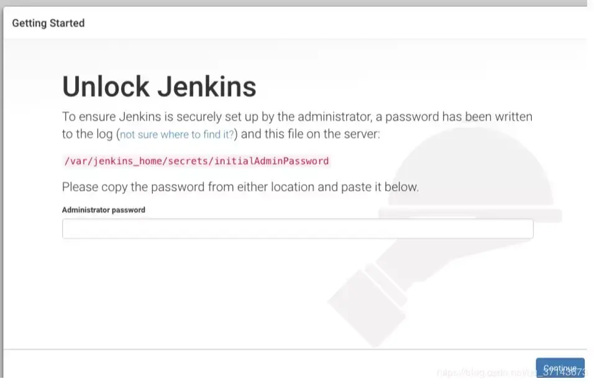Click the 'Administrator password' field label

pos(103,210)
